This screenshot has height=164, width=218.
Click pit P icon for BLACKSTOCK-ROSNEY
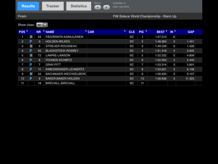click(31, 51)
